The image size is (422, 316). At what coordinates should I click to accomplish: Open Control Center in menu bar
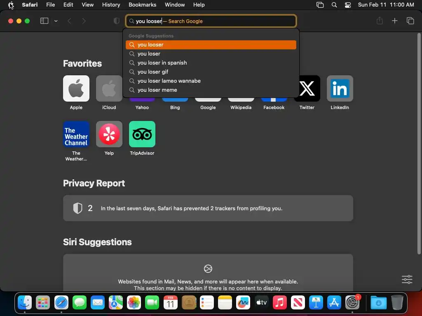coord(348,5)
